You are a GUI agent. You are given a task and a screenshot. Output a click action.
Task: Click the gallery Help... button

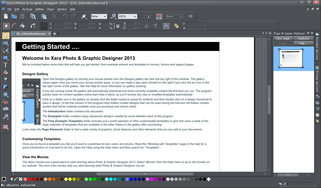point(303,43)
